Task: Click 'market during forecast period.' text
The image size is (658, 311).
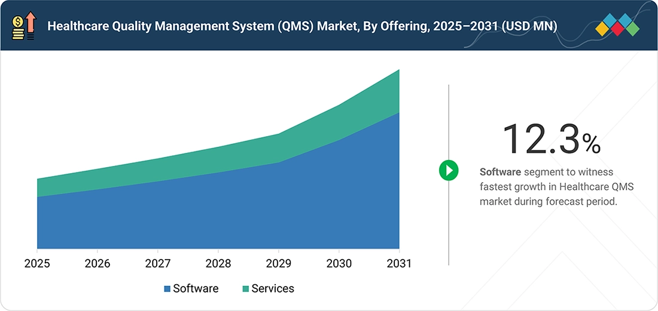Action: pyautogui.click(x=549, y=201)
